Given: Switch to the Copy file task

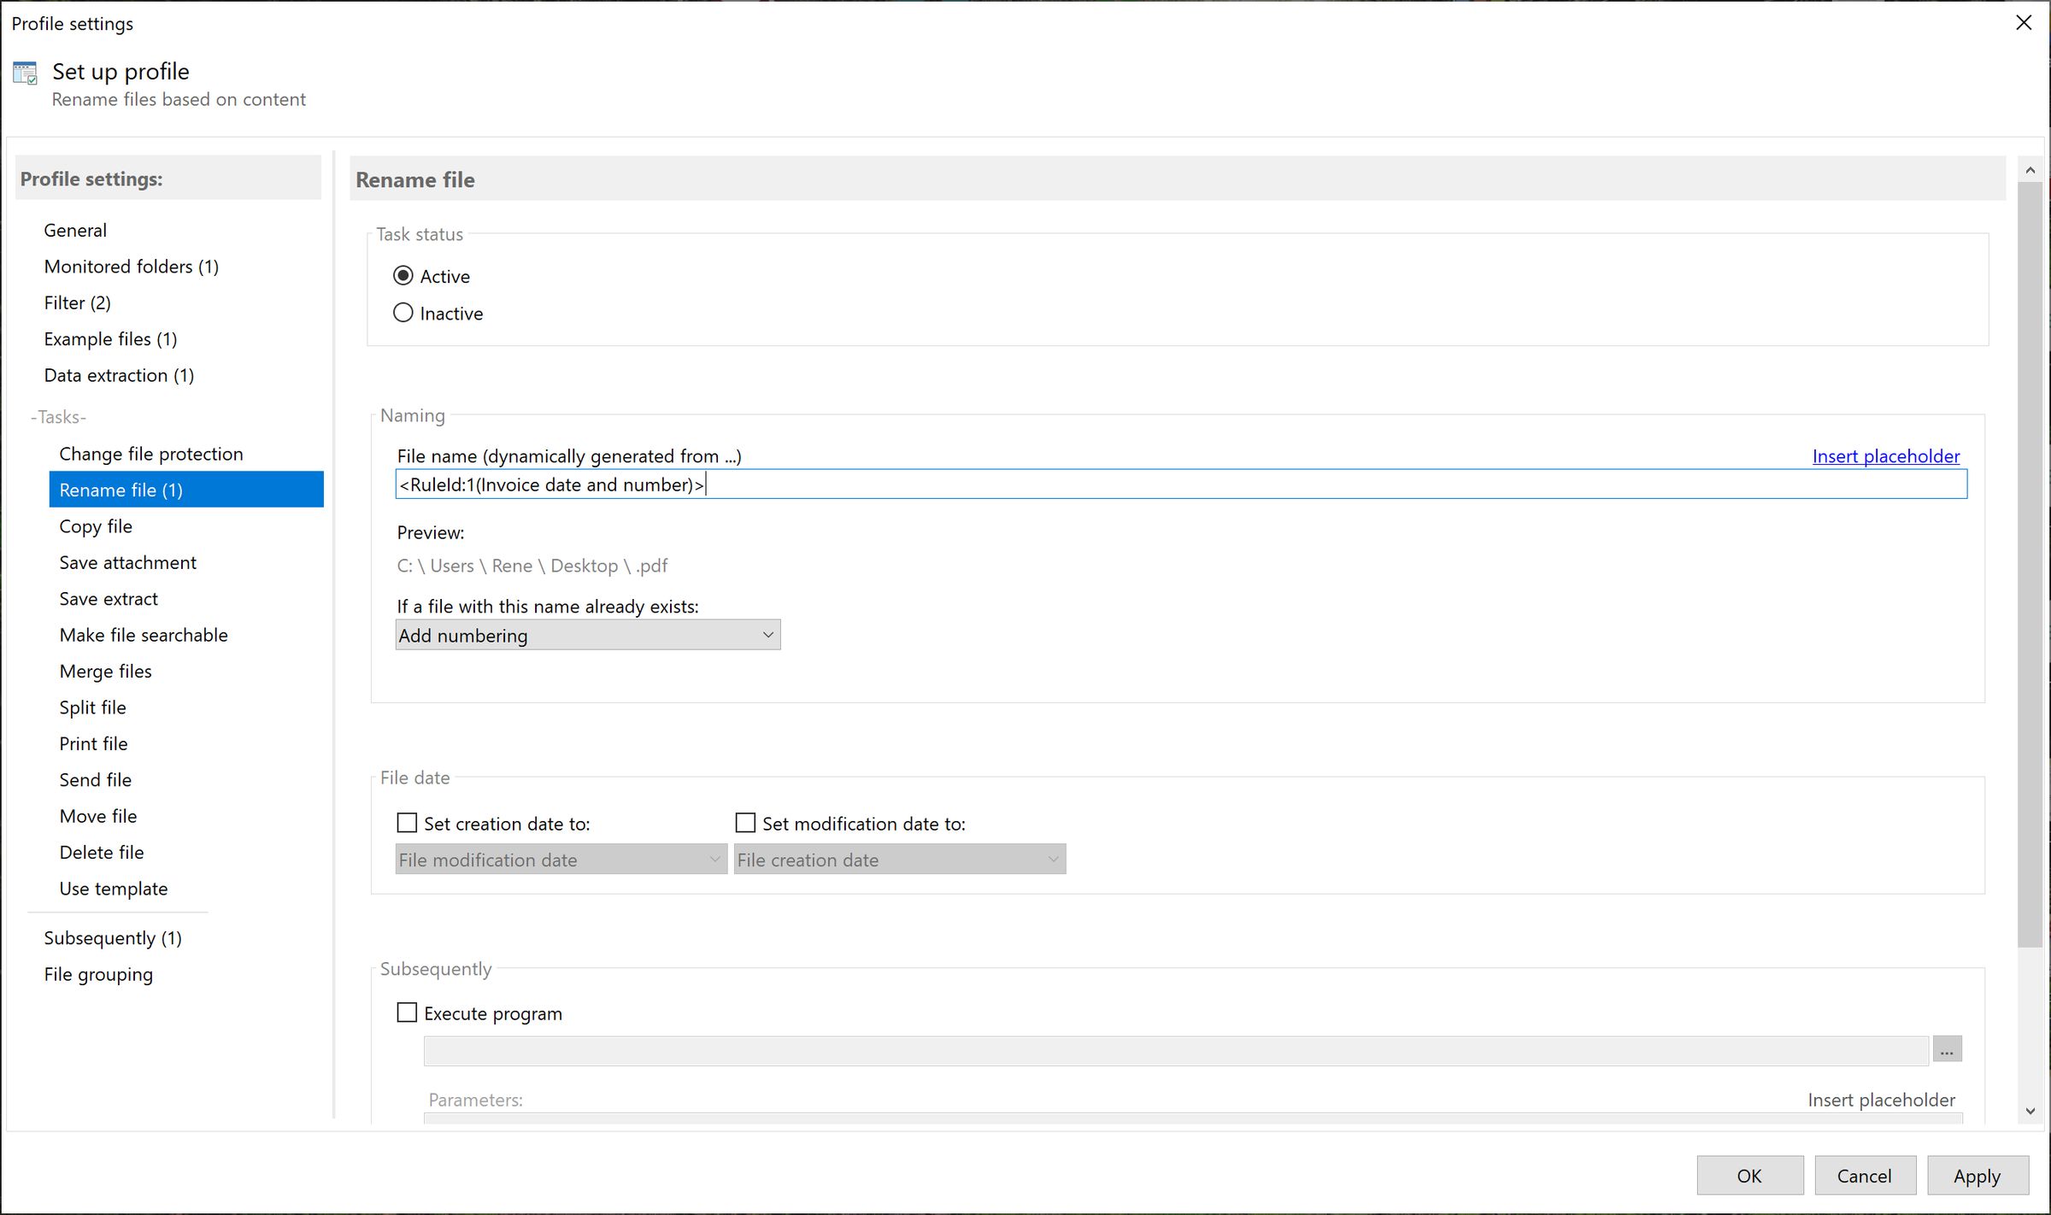Looking at the screenshot, I should [x=96, y=525].
